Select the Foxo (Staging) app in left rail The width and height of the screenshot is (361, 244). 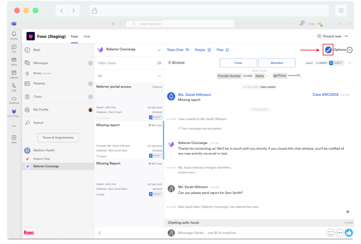click(14, 113)
